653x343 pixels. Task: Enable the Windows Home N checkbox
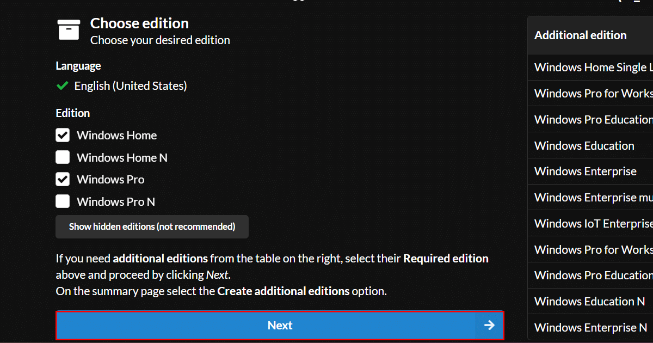tap(63, 158)
